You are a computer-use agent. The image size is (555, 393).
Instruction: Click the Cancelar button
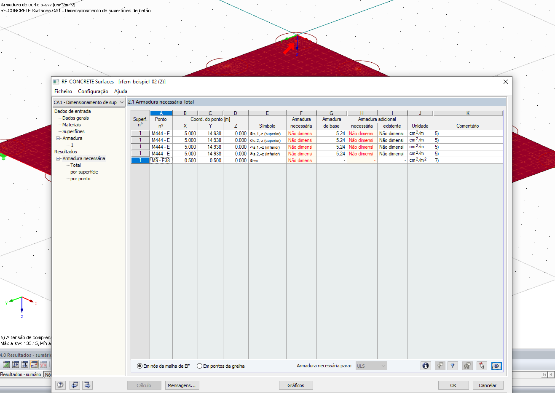click(488, 385)
